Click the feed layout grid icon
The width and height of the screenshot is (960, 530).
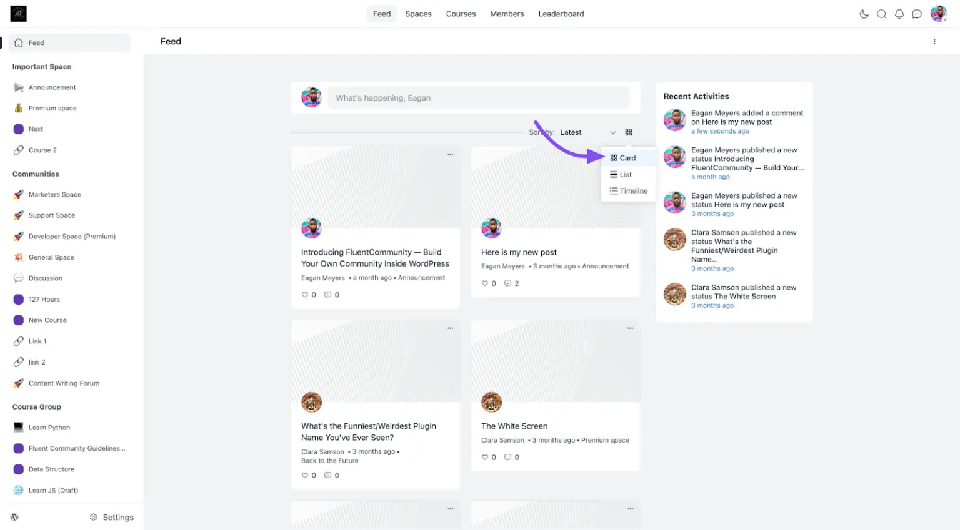point(629,132)
